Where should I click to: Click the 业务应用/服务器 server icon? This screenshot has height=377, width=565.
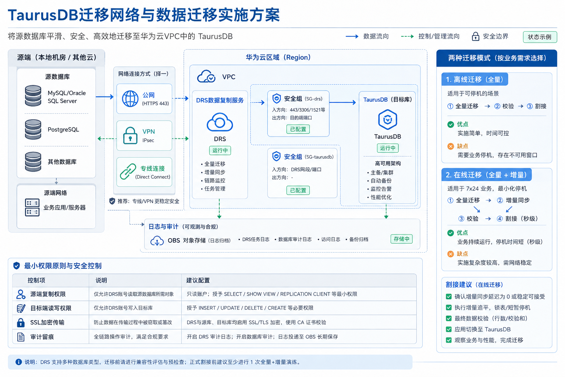coord(32,207)
